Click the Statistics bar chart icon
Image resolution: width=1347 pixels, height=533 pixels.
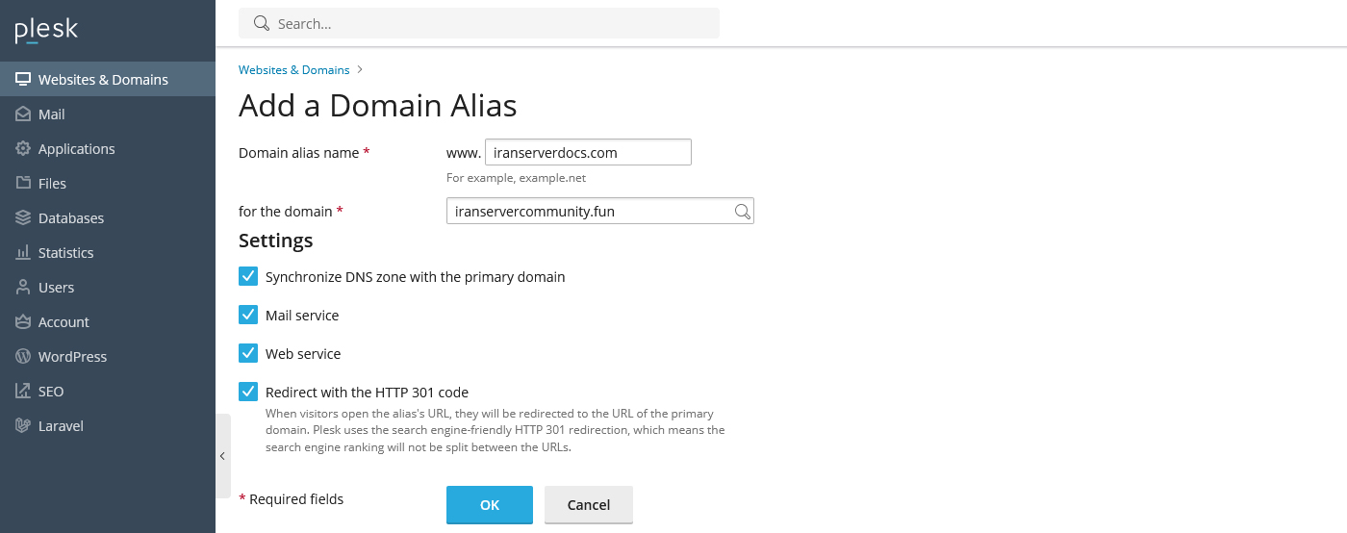click(23, 253)
